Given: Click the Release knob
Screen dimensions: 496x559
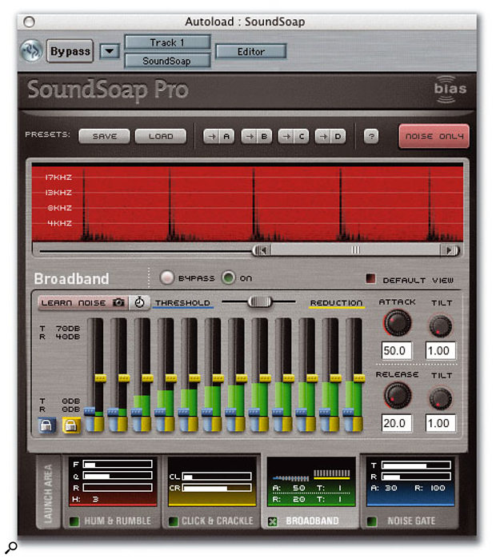Looking at the screenshot, I should pos(397,395).
